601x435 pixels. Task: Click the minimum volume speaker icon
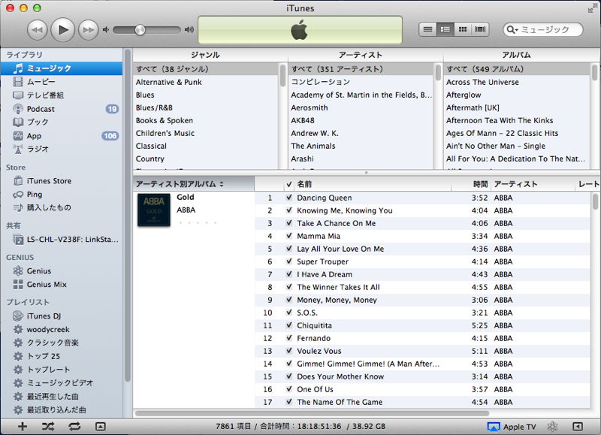point(106,29)
